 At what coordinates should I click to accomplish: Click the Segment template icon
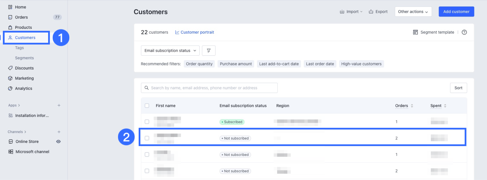point(415,32)
